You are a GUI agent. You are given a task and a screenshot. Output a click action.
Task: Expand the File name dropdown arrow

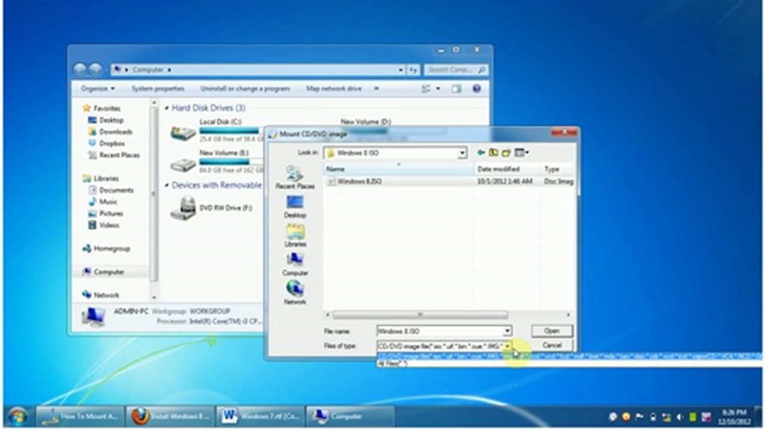[x=507, y=331]
